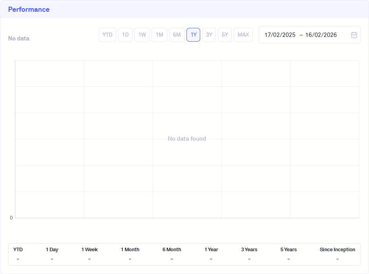Click the Since Inception summary column
The image size is (369, 274).
click(x=337, y=254)
